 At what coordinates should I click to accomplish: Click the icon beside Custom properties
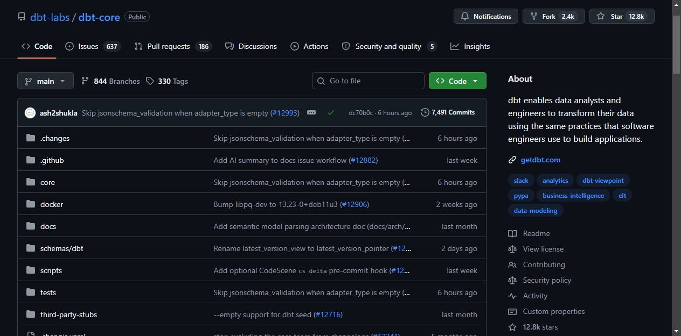coord(512,311)
